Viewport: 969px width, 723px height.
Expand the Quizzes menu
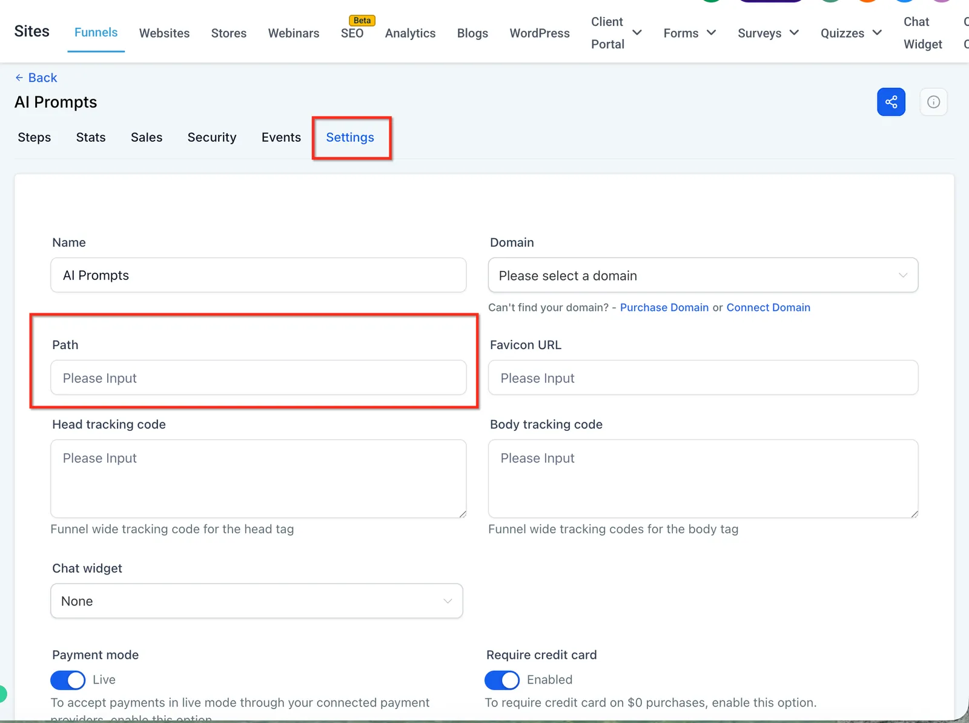(x=851, y=33)
